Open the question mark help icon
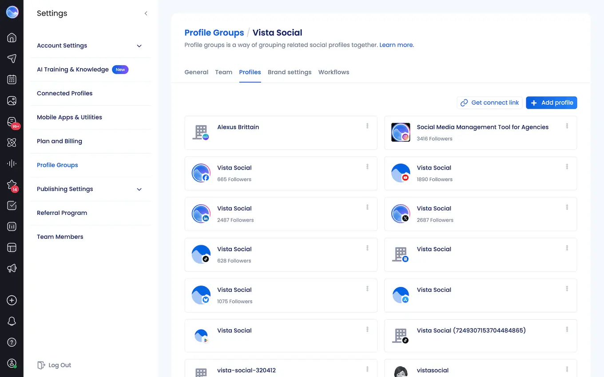This screenshot has height=377, width=604. pos(12,342)
